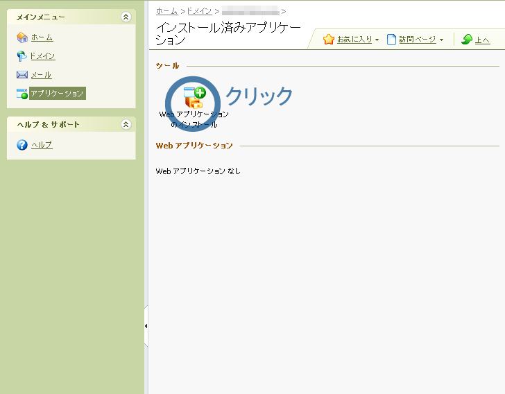Go up one level via 上へ link
The image size is (505, 394).
click(x=483, y=40)
